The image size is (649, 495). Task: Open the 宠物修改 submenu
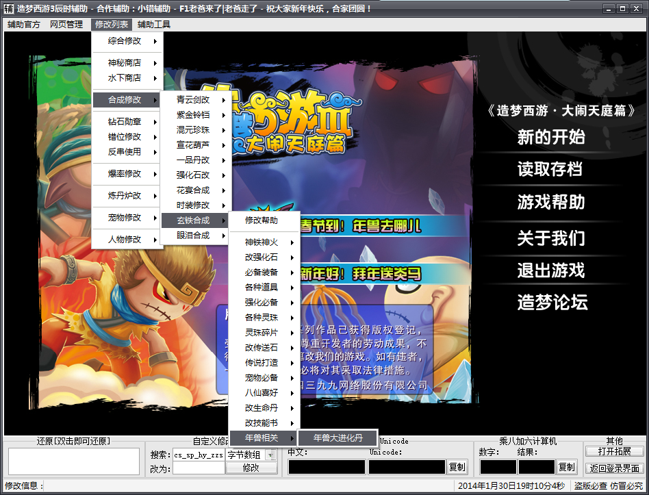pos(127,218)
